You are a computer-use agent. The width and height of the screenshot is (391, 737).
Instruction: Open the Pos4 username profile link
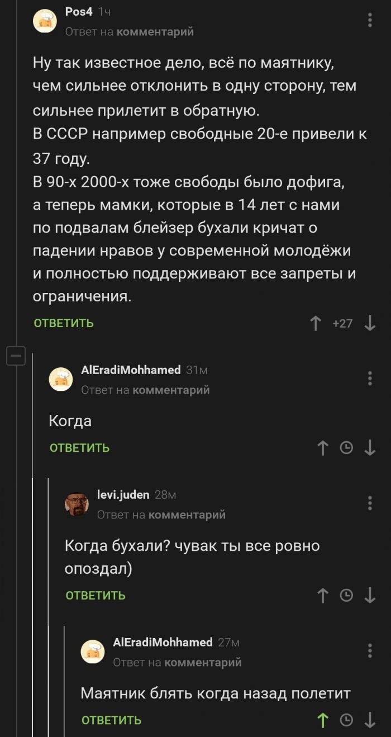[79, 12]
